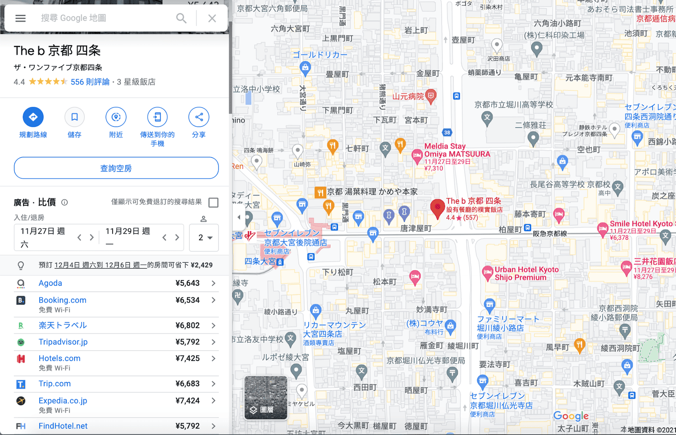Click the search Google Maps input field

[x=104, y=18]
